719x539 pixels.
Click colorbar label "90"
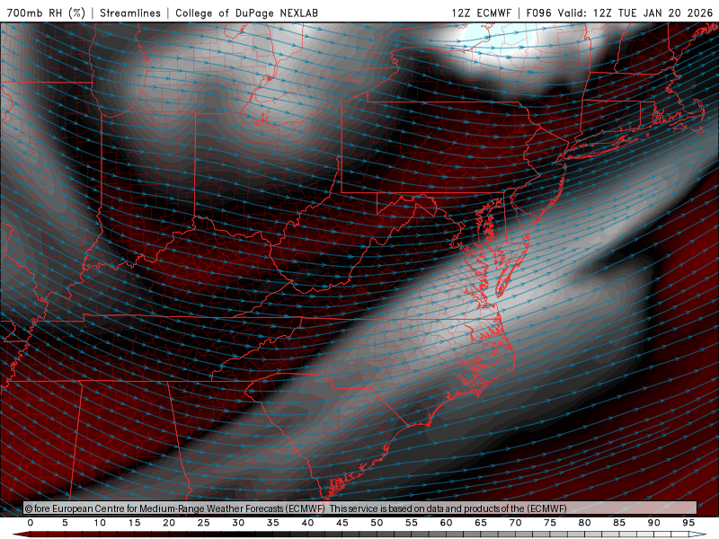(x=654, y=523)
